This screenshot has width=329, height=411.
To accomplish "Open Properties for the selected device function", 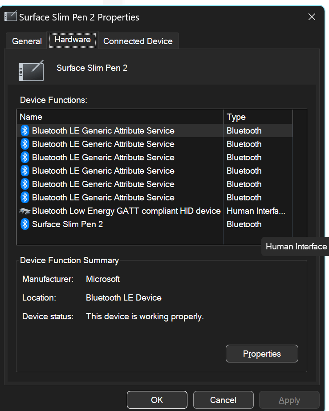I will coord(262,354).
